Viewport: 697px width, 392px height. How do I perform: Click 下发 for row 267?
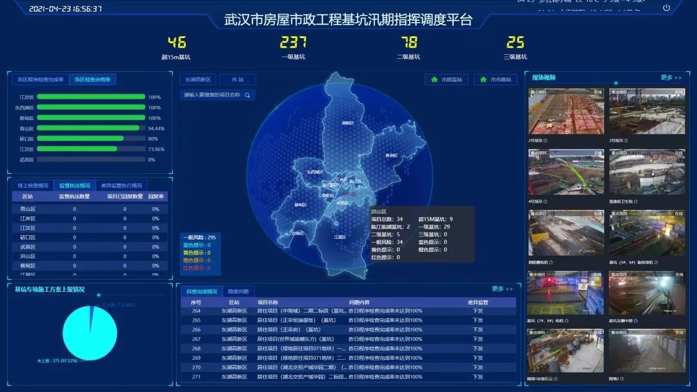point(478,339)
